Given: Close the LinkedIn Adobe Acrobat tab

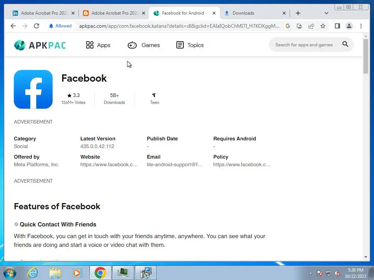Looking at the screenshot, I should [73, 13].
